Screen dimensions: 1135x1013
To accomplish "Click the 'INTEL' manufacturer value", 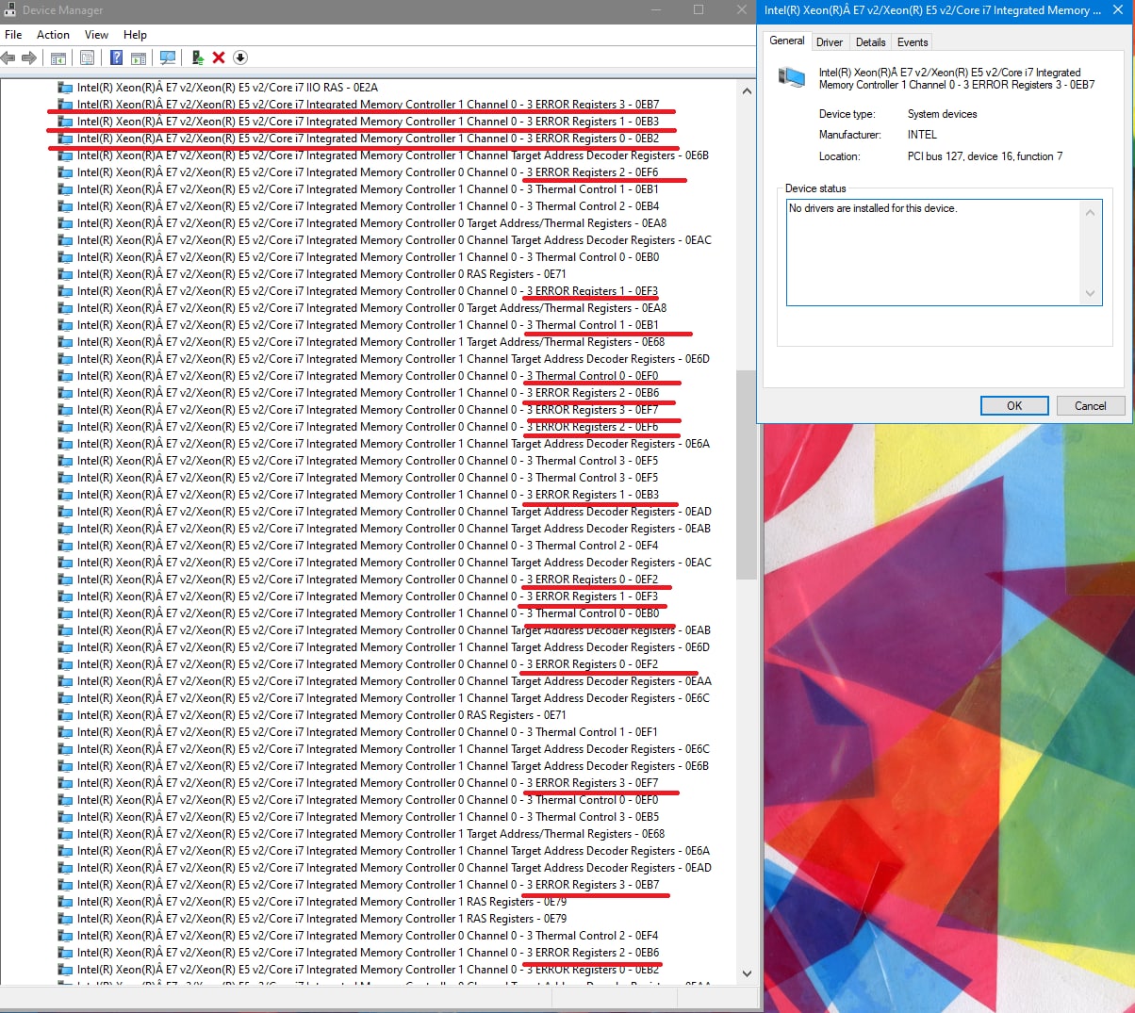I will coord(922,135).
